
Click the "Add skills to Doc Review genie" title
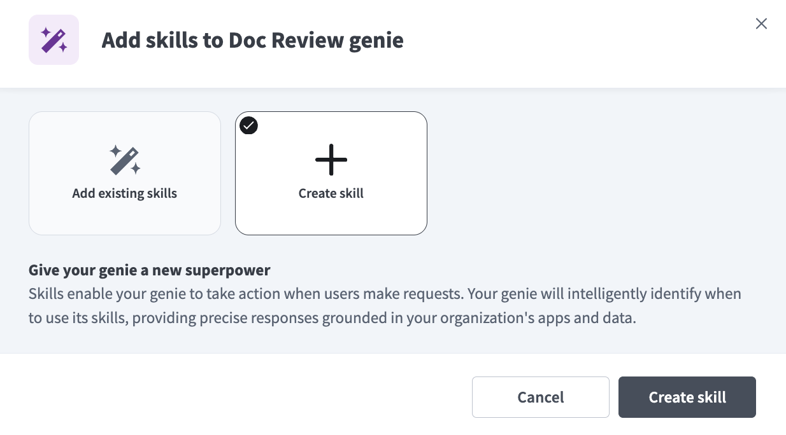[x=253, y=41]
